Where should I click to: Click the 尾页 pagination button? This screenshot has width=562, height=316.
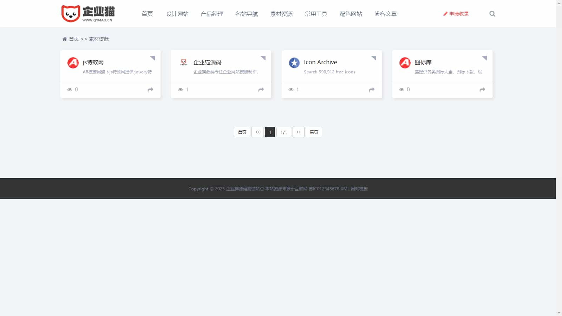[x=314, y=132]
